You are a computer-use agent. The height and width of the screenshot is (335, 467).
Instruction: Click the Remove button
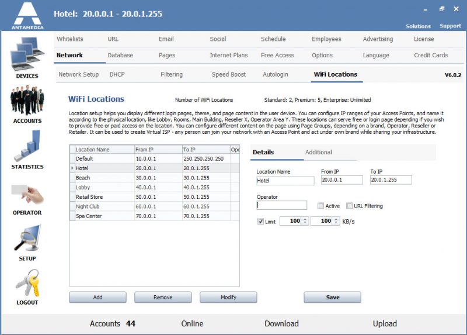point(163,297)
